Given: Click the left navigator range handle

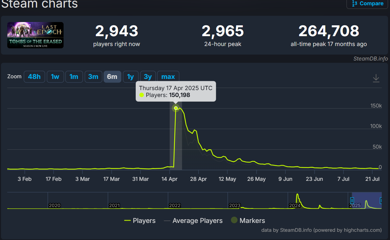Looking at the screenshot, I should [x=352, y=201].
